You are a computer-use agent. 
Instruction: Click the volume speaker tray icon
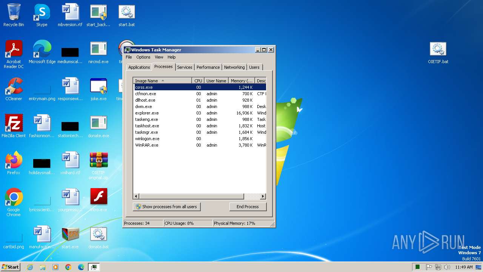coord(447,267)
